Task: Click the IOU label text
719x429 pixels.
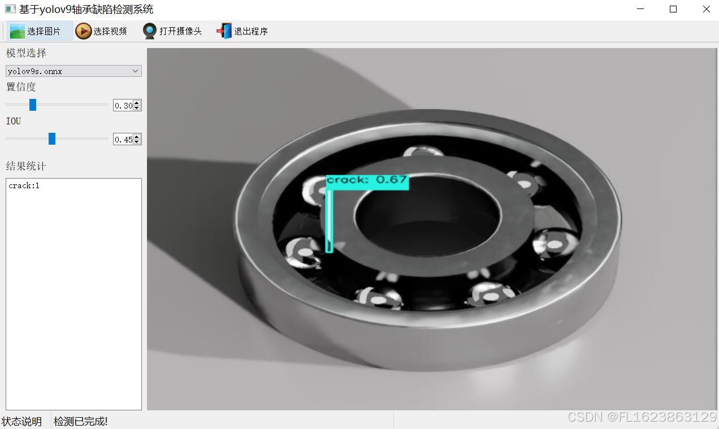Action: tap(14, 121)
